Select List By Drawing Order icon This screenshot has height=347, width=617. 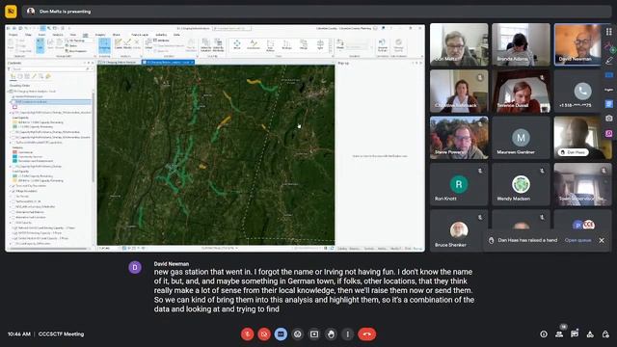click(13, 76)
